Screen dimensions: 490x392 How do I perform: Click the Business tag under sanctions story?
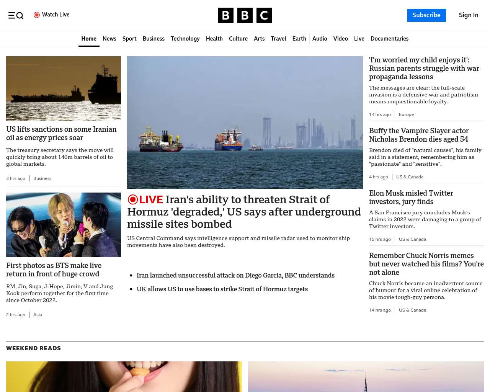point(42,178)
